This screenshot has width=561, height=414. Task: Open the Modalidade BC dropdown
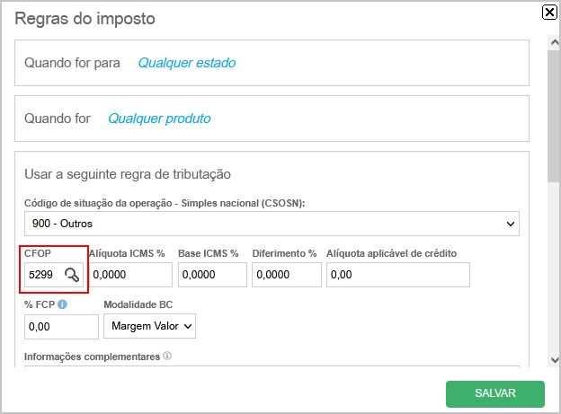coord(149,326)
